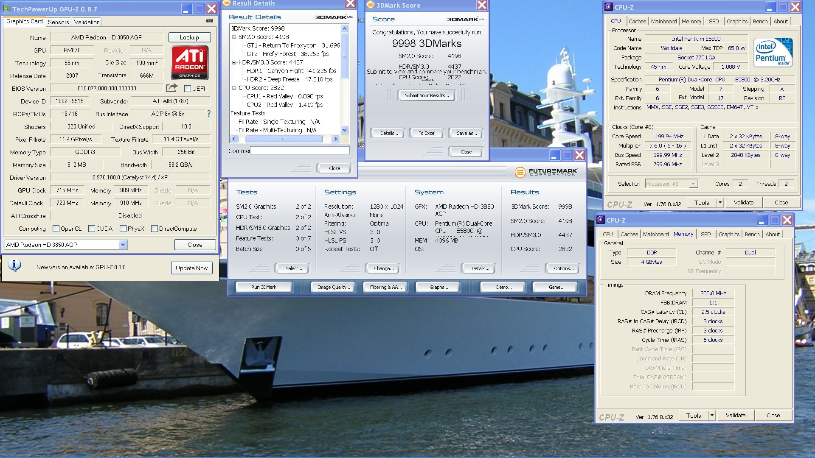Click the Lookup button in GPU-Z
Screen dimensions: 815x458
point(189,37)
